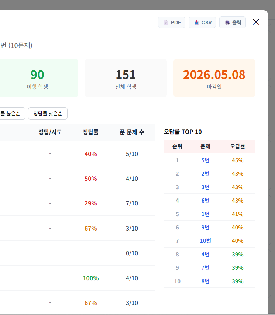The height and width of the screenshot is (315, 275).
Task: Click the 50% 정답률 value
Action: 91,179
